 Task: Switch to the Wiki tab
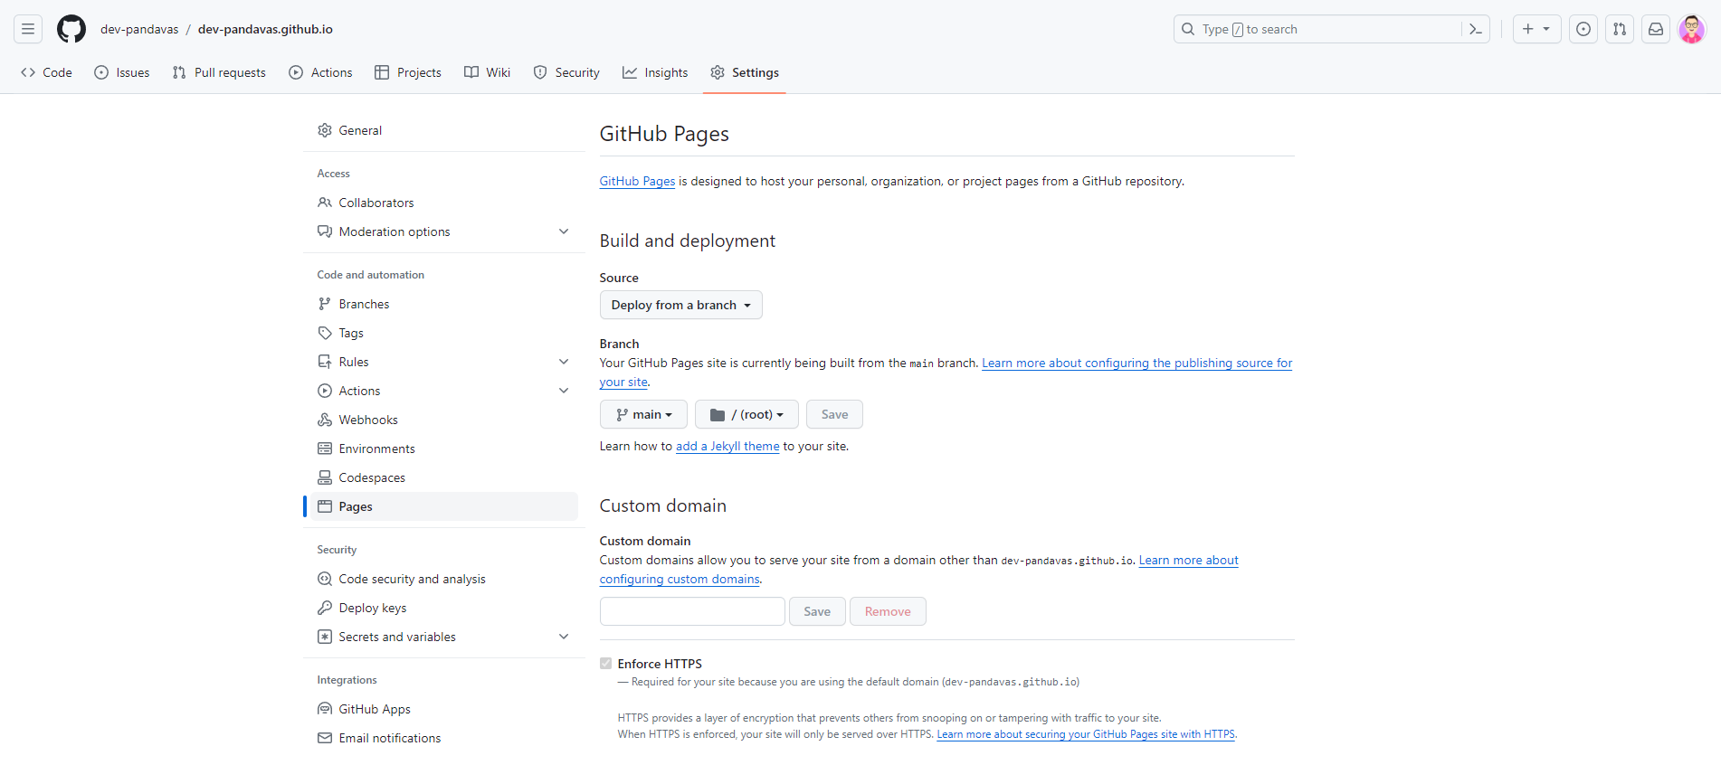pyautogui.click(x=488, y=72)
